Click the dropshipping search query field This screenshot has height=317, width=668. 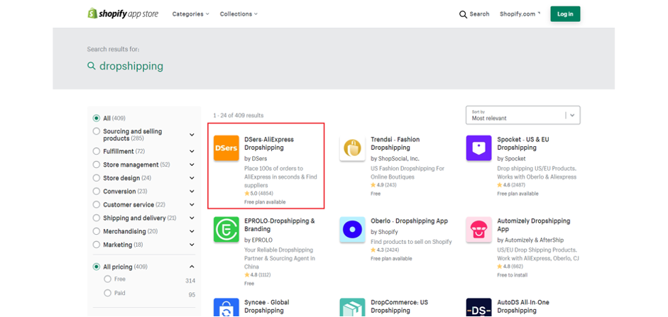tap(131, 66)
